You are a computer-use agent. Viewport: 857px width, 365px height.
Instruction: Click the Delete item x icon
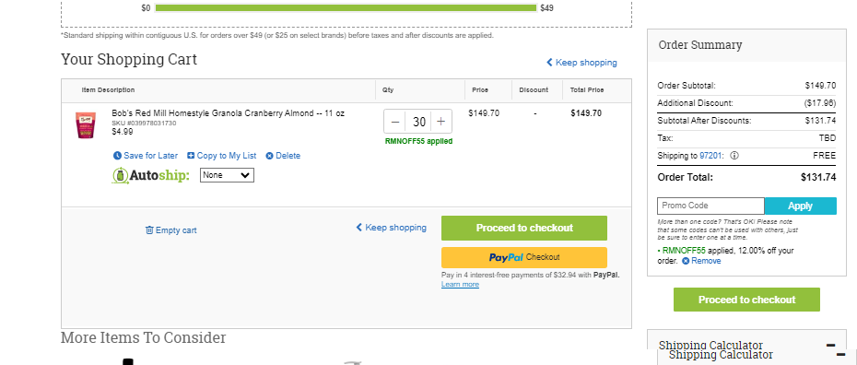269,156
